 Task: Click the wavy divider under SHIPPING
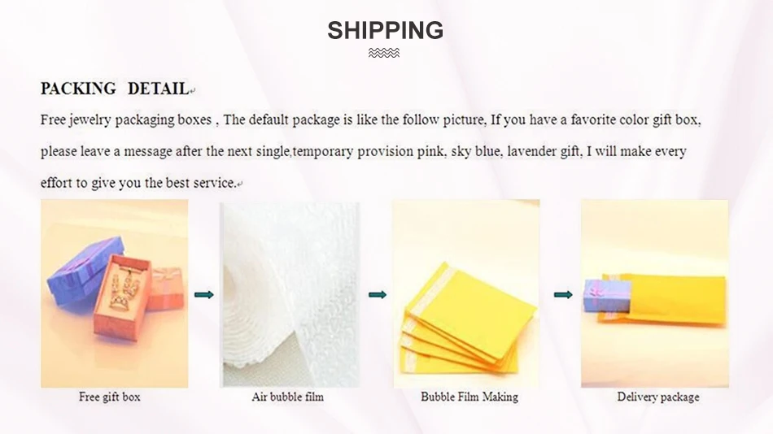384,53
